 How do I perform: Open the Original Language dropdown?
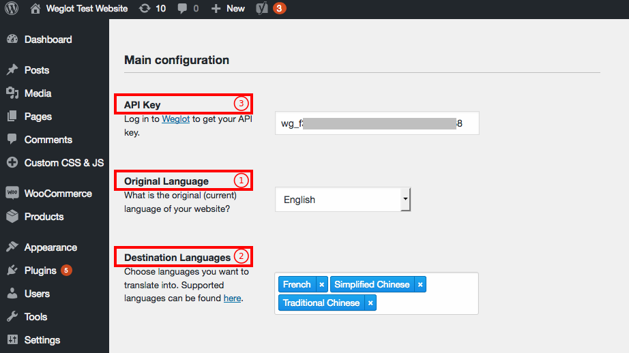(x=342, y=200)
